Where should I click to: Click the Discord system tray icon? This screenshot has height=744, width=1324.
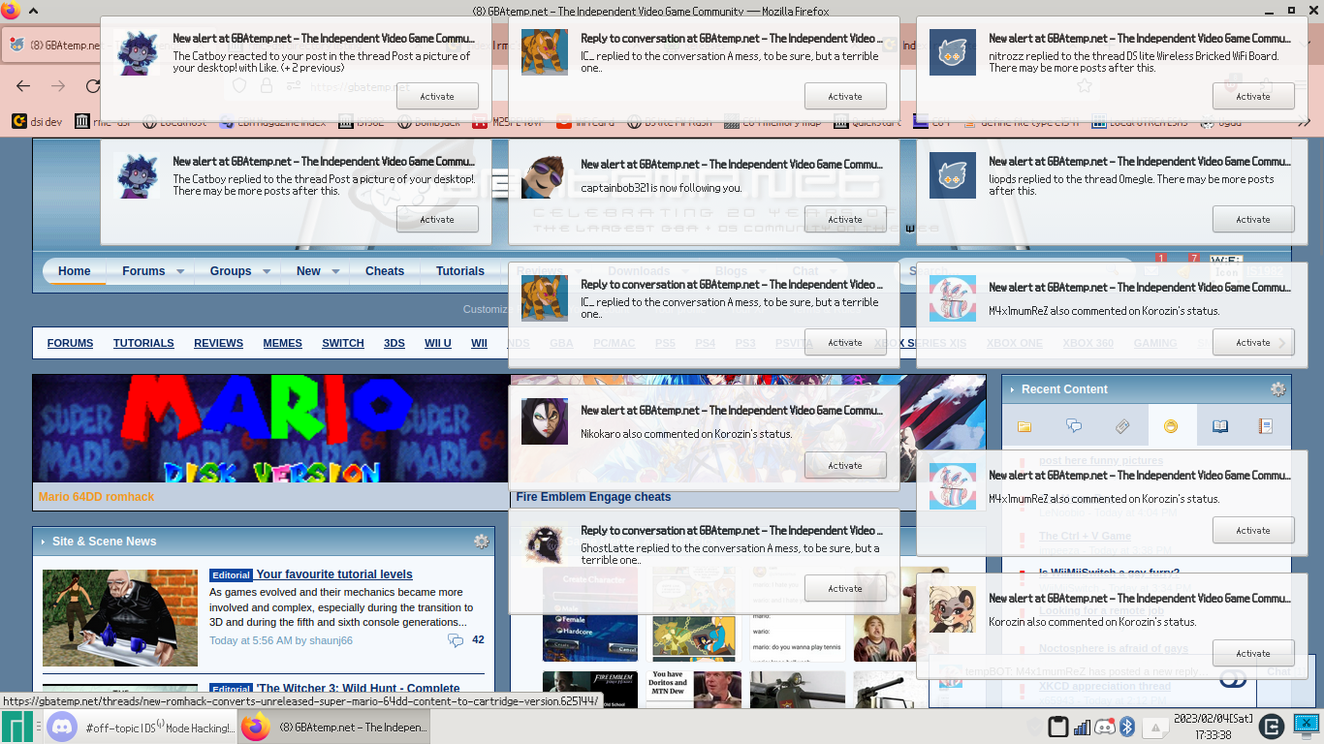point(1105,727)
